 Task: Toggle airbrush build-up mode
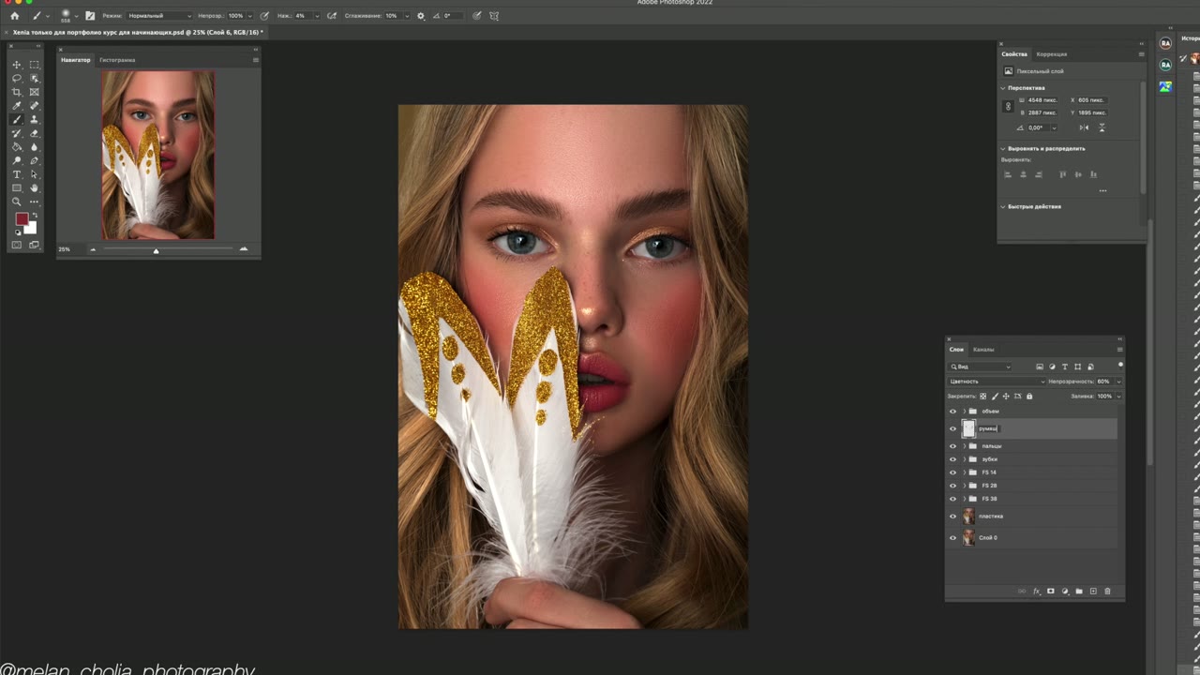pyautogui.click(x=332, y=16)
